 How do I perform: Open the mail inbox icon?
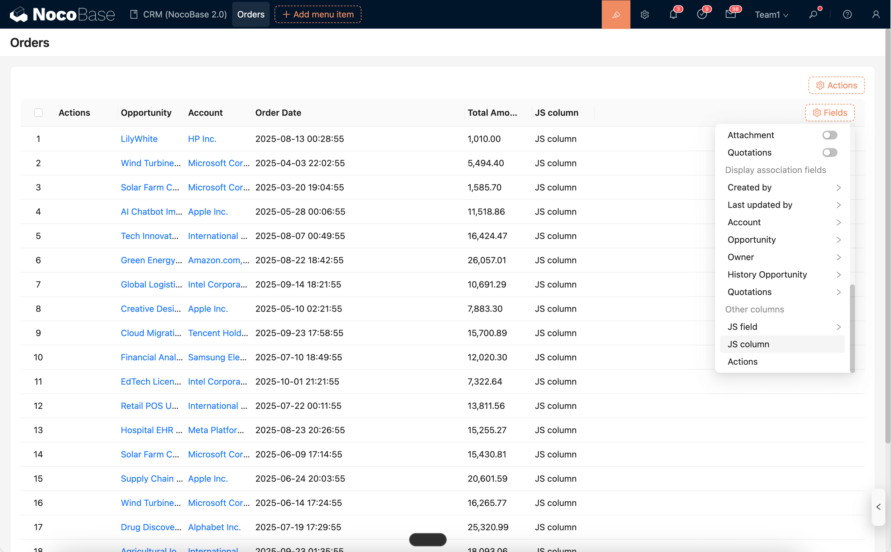click(730, 15)
